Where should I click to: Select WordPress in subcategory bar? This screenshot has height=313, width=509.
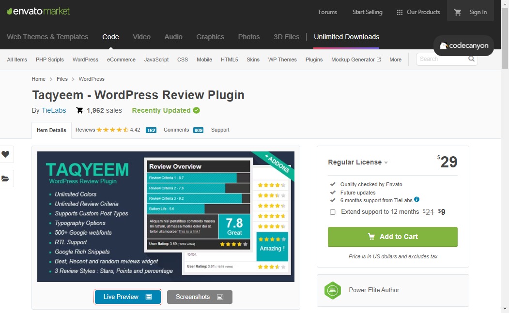85,60
